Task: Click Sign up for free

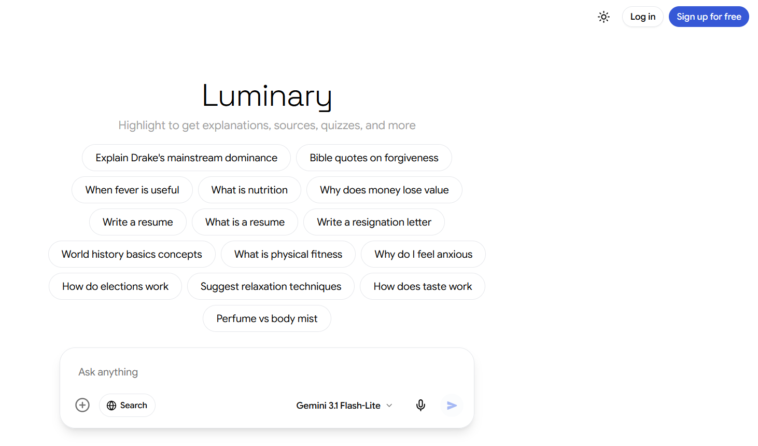Action: (709, 17)
